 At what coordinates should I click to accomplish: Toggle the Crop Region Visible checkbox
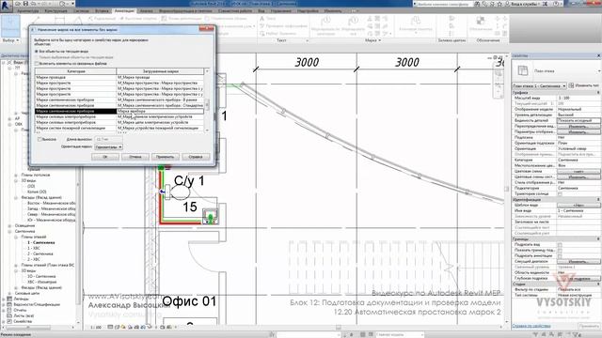(560, 251)
